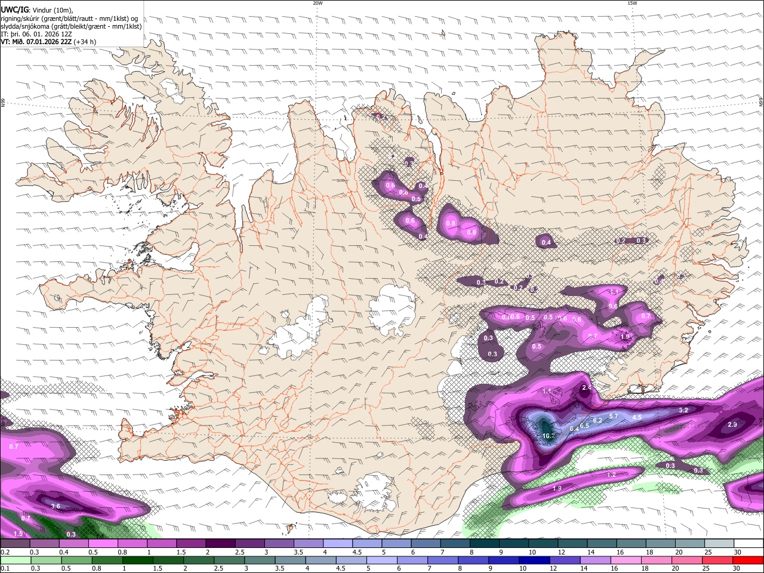Click the 5.7 precipitation value on the map
This screenshot has width=764, height=573.
coord(613,416)
